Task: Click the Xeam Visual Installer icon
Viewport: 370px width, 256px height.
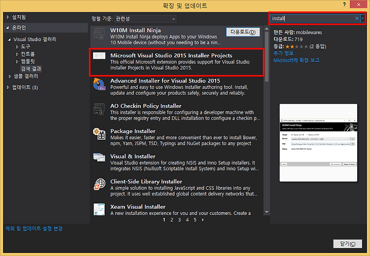Action: [99, 210]
